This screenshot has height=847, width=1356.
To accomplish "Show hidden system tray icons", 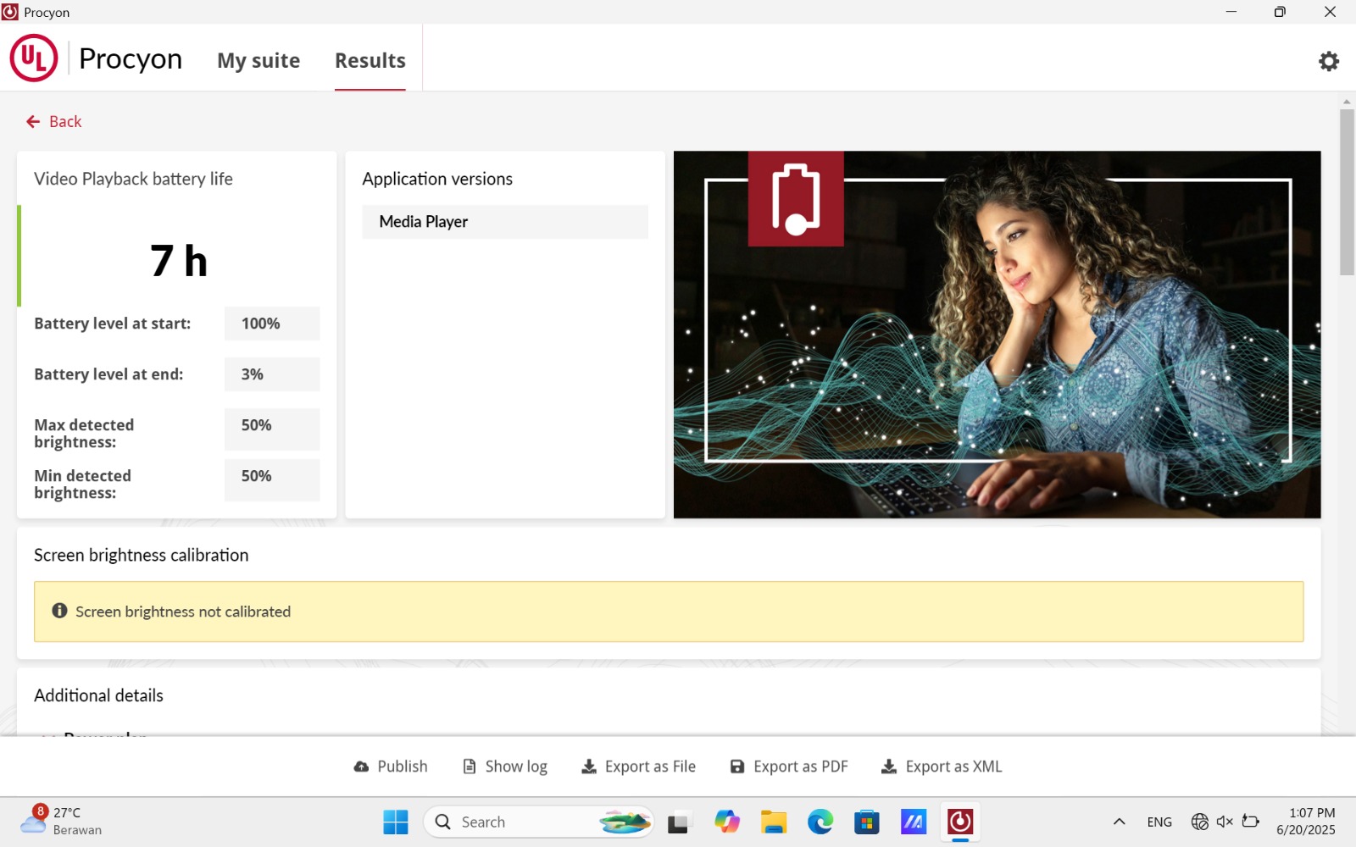I will (1119, 822).
